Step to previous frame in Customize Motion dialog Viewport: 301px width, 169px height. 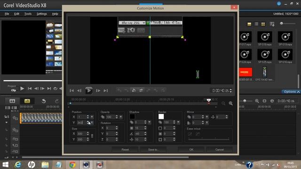tap(79, 91)
